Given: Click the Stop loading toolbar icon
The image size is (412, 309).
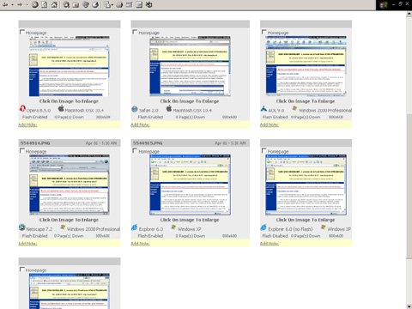Looking at the screenshot, I should [35, 4].
